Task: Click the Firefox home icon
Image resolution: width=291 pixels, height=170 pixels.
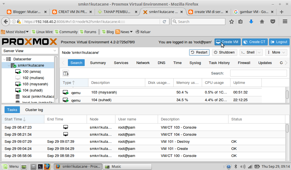Action: coord(262,22)
